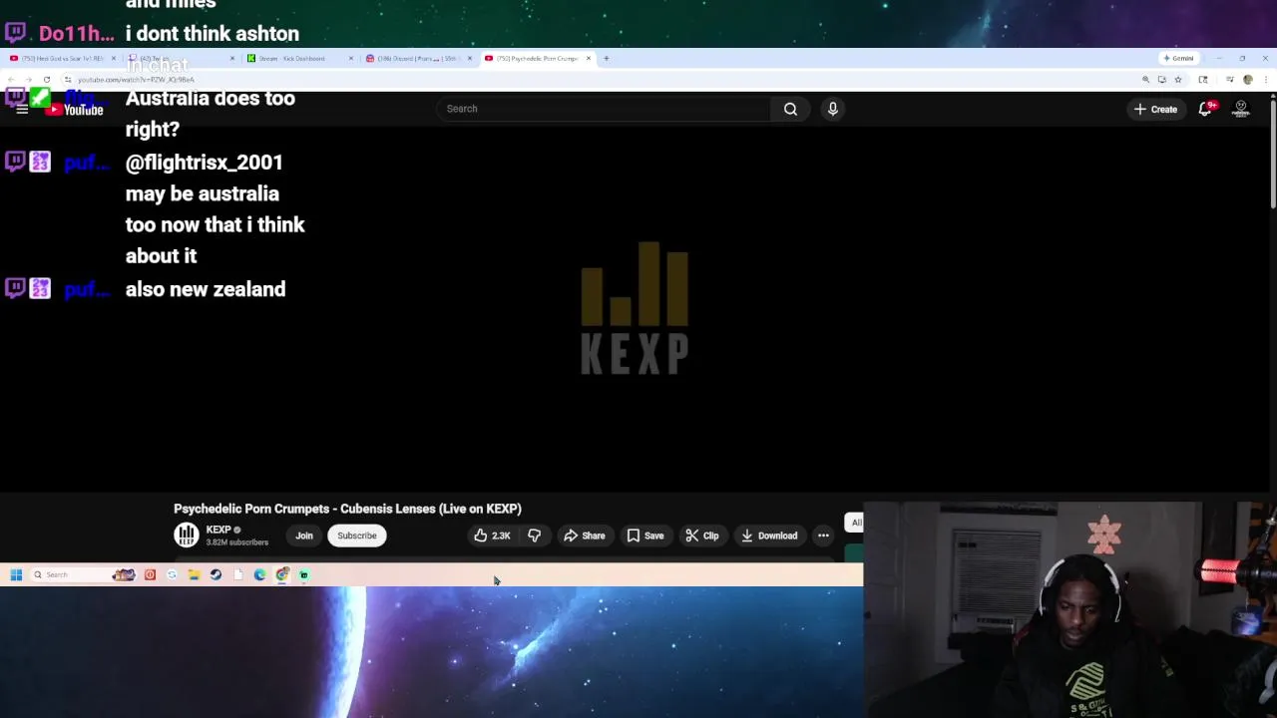
Task: Open the Windows Start menu
Action: tap(16, 574)
